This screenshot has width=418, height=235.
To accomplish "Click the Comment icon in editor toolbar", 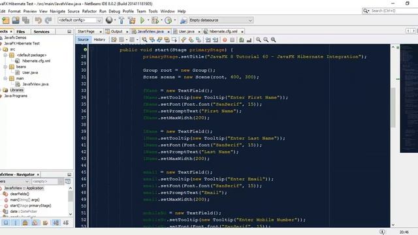I will click(x=242, y=40).
